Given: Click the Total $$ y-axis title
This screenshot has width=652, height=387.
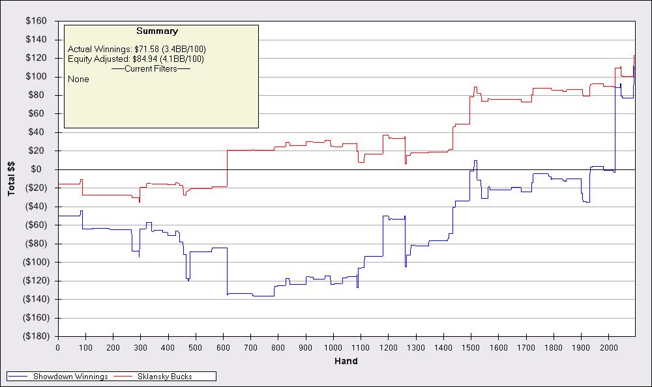Looking at the screenshot, I should 11,179.
